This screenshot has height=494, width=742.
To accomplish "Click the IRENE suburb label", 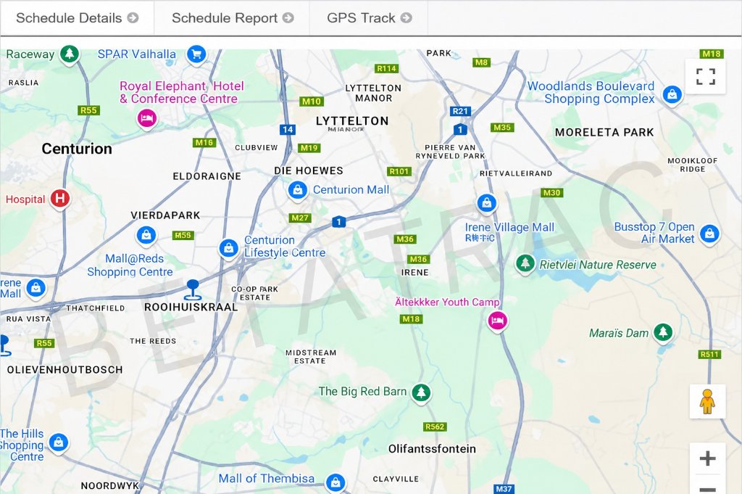I will pyautogui.click(x=415, y=272).
